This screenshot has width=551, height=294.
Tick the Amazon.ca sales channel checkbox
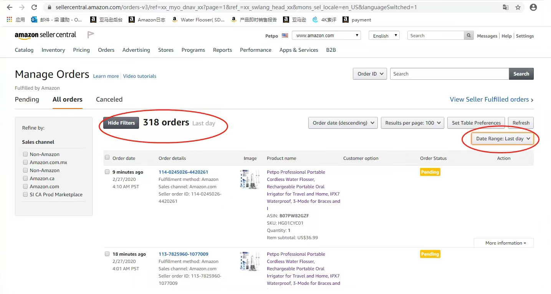point(25,178)
